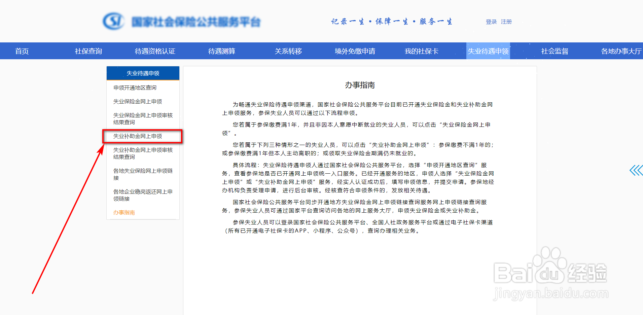Click the 办事指南 article heading

point(360,85)
